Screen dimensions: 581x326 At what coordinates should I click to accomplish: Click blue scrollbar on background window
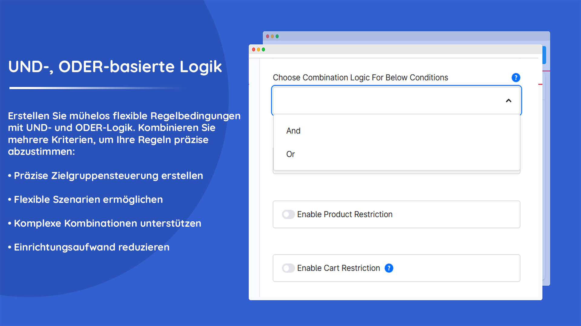tap(544, 55)
